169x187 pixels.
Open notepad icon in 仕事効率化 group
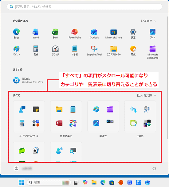pyautogui.click(x=73, y=109)
